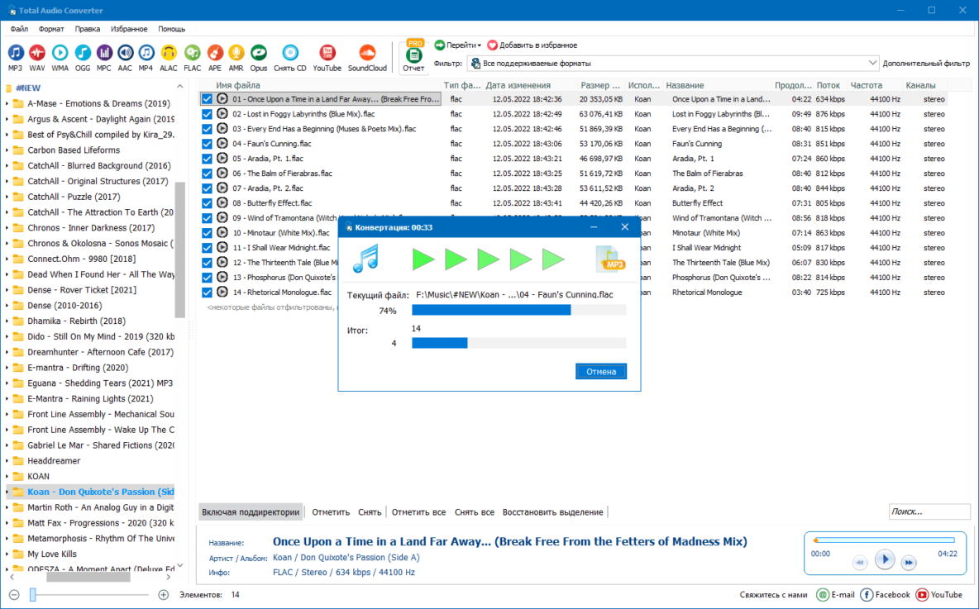Uncheck the 08 - Butterfly Effect.flac checkbox
The width and height of the screenshot is (979, 609).
coord(208,202)
